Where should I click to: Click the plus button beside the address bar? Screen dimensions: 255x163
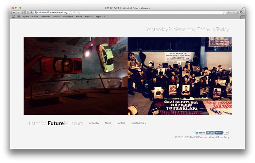point(31,12)
